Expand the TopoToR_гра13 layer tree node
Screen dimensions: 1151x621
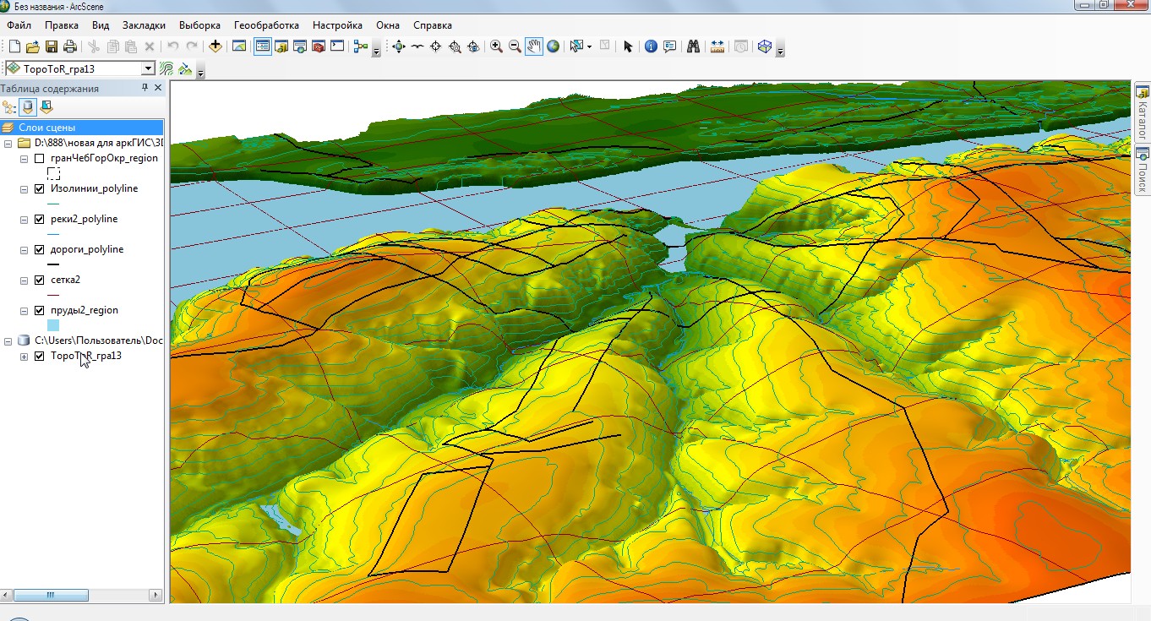click(x=25, y=357)
